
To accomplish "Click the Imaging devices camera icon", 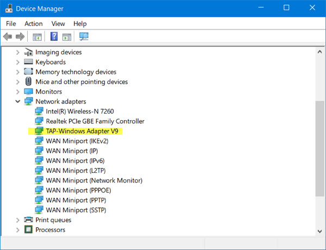I will [28, 52].
